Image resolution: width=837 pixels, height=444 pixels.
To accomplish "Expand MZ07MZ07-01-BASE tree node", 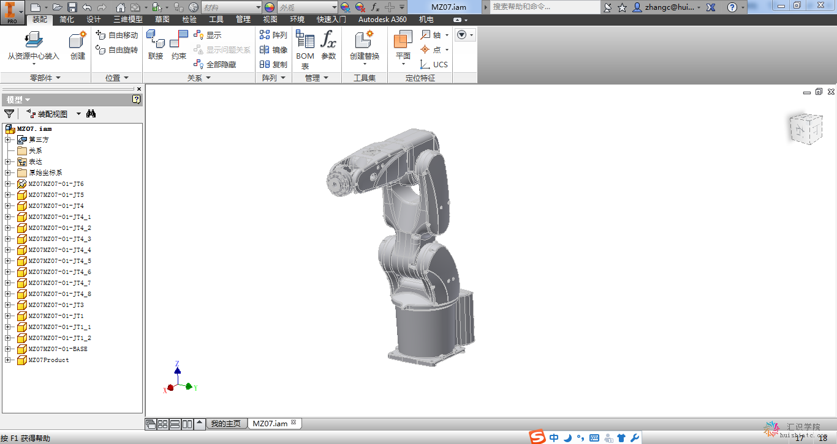I will [8, 349].
